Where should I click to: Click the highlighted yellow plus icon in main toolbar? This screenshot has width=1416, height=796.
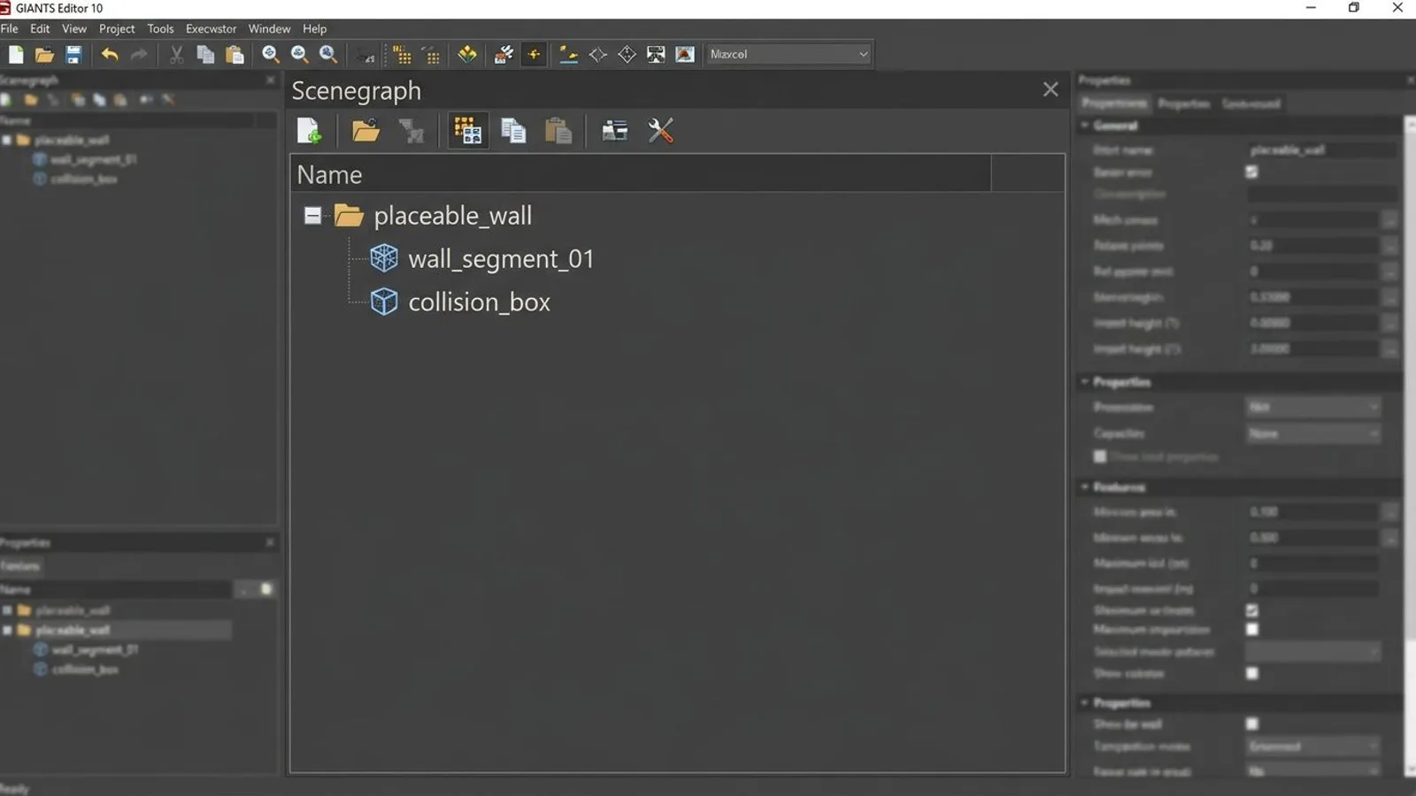(534, 55)
